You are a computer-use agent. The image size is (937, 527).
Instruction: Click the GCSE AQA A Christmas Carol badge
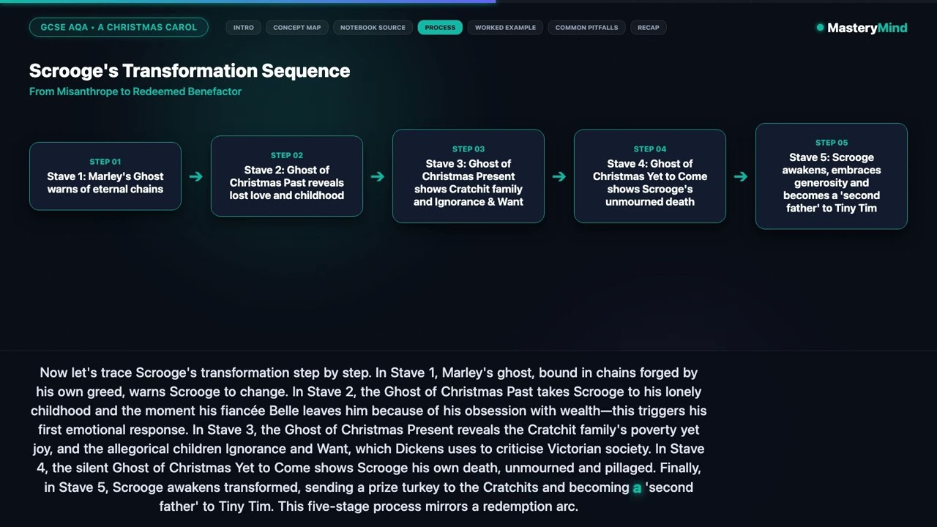[x=119, y=27]
